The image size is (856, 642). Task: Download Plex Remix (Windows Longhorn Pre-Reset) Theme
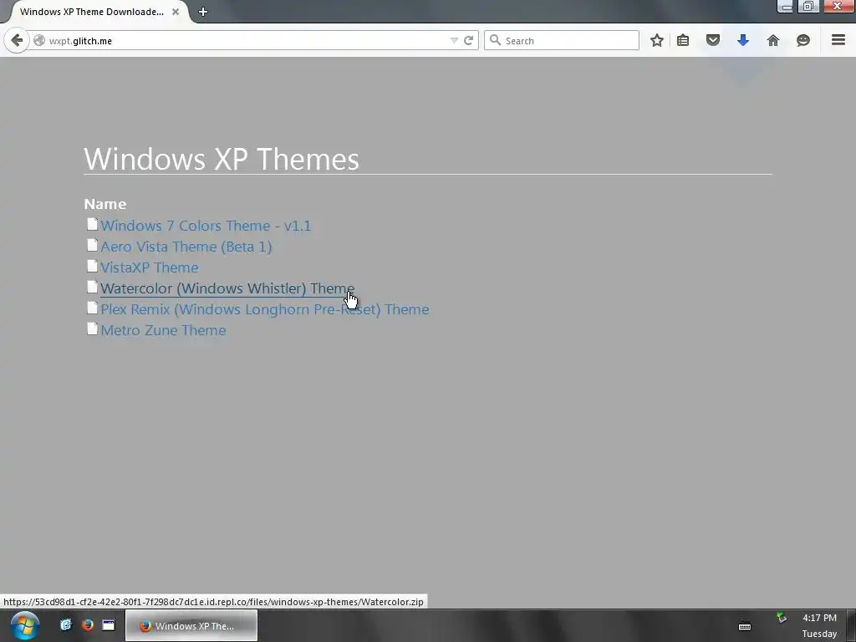[265, 309]
